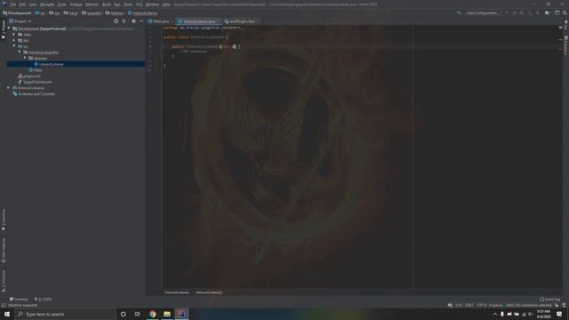Image resolution: width=569 pixels, height=320 pixels.
Task: Open the TODO tool window
Action: pos(44,300)
